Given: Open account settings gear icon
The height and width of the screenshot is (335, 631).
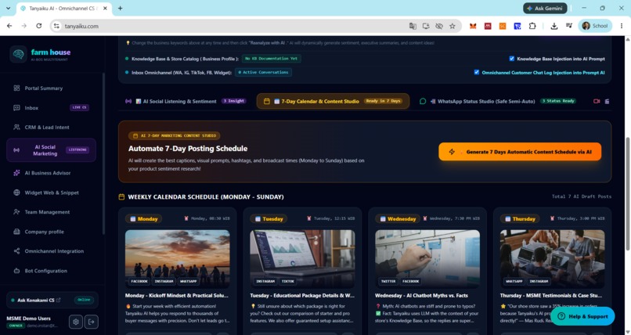Looking at the screenshot, I should [76, 322].
